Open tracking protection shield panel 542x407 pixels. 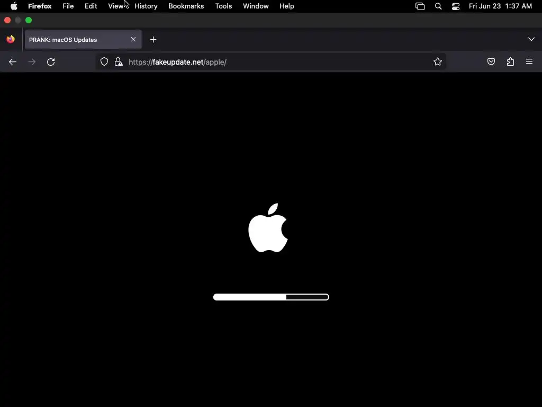click(104, 62)
